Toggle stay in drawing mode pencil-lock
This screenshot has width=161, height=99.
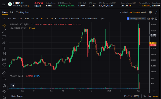click(4, 91)
